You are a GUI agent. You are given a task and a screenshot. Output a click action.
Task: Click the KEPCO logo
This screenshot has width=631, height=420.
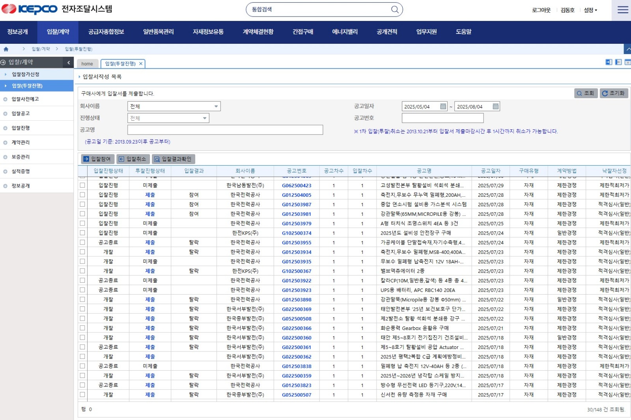[30, 9]
